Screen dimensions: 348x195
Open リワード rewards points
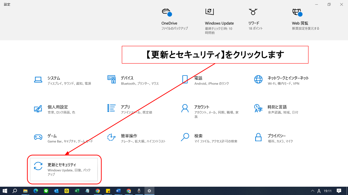[x=253, y=23]
